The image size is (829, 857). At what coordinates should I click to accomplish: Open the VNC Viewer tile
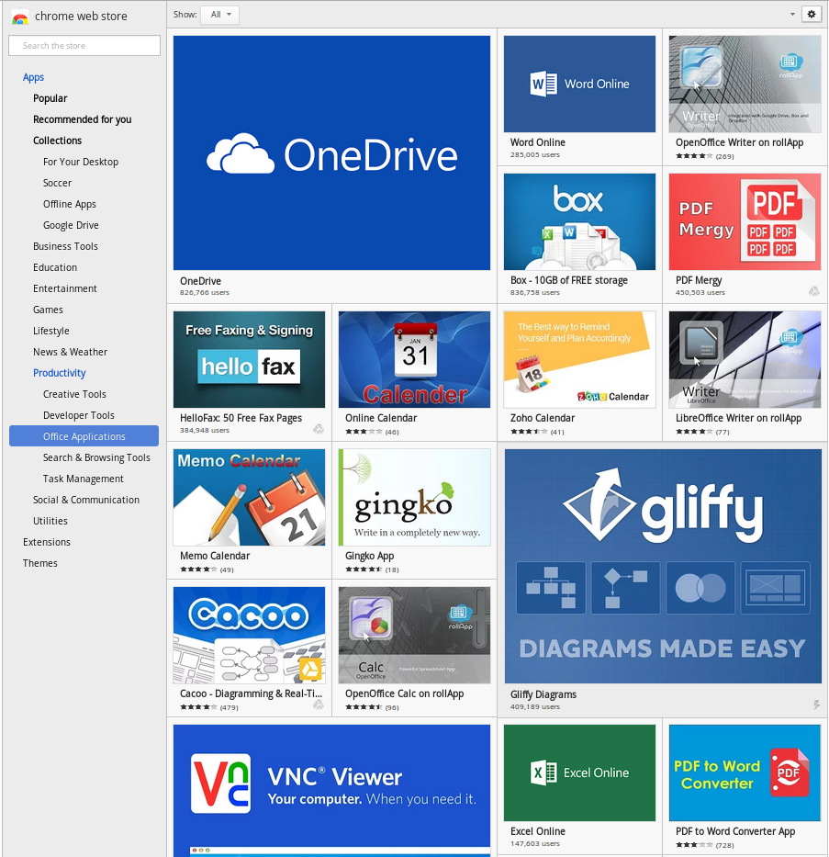(x=331, y=790)
